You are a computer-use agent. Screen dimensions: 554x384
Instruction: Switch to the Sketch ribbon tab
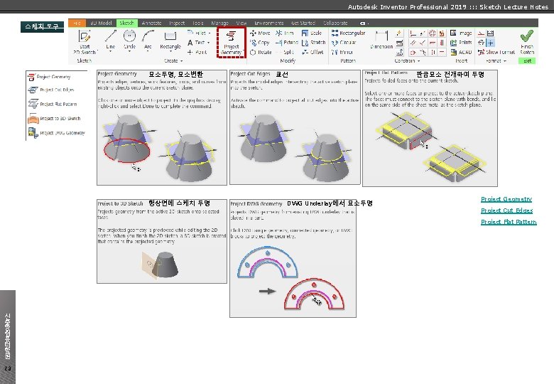pyautogui.click(x=126, y=23)
